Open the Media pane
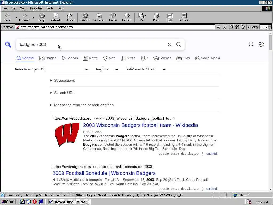 113,17
